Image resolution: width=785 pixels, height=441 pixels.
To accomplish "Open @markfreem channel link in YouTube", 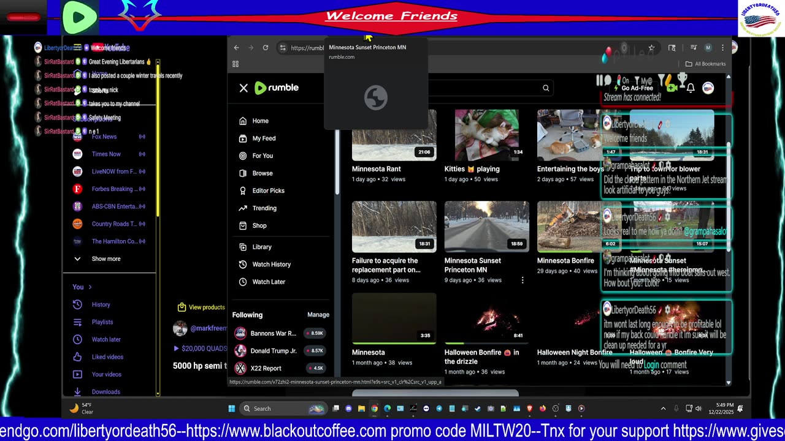I will (209, 328).
